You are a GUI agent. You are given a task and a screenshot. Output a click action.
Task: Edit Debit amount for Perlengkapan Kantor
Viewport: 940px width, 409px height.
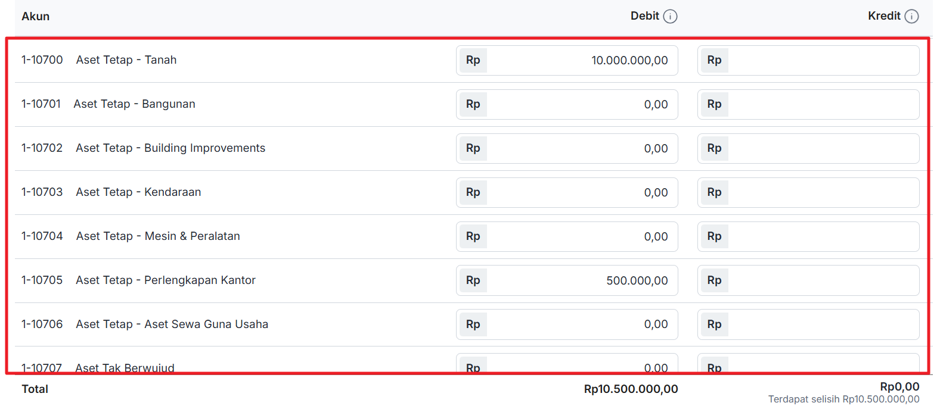pos(581,280)
